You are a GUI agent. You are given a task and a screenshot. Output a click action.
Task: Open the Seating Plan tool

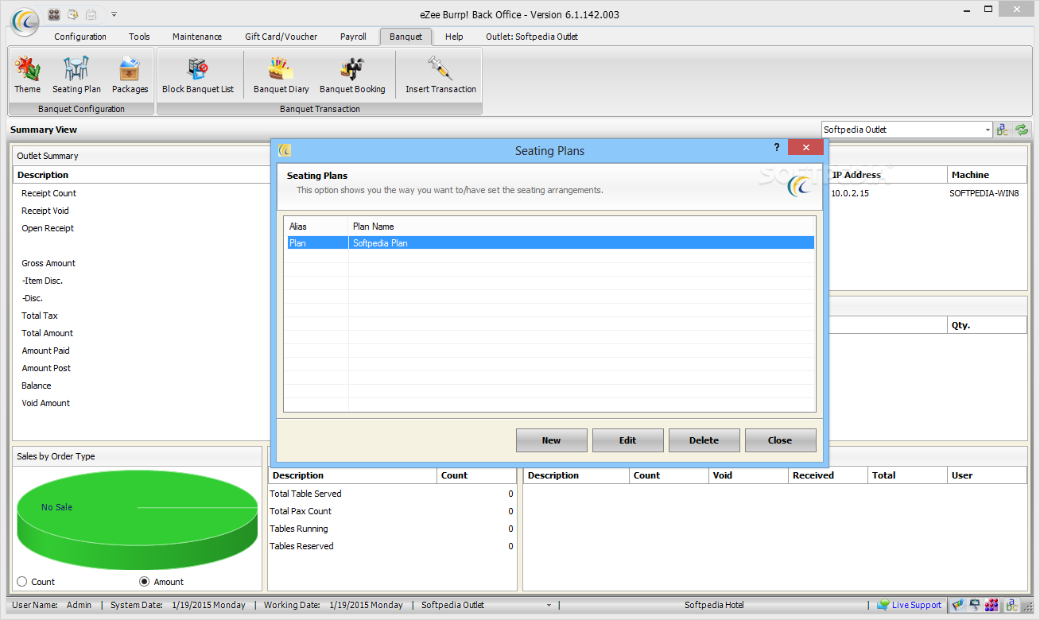pos(76,76)
